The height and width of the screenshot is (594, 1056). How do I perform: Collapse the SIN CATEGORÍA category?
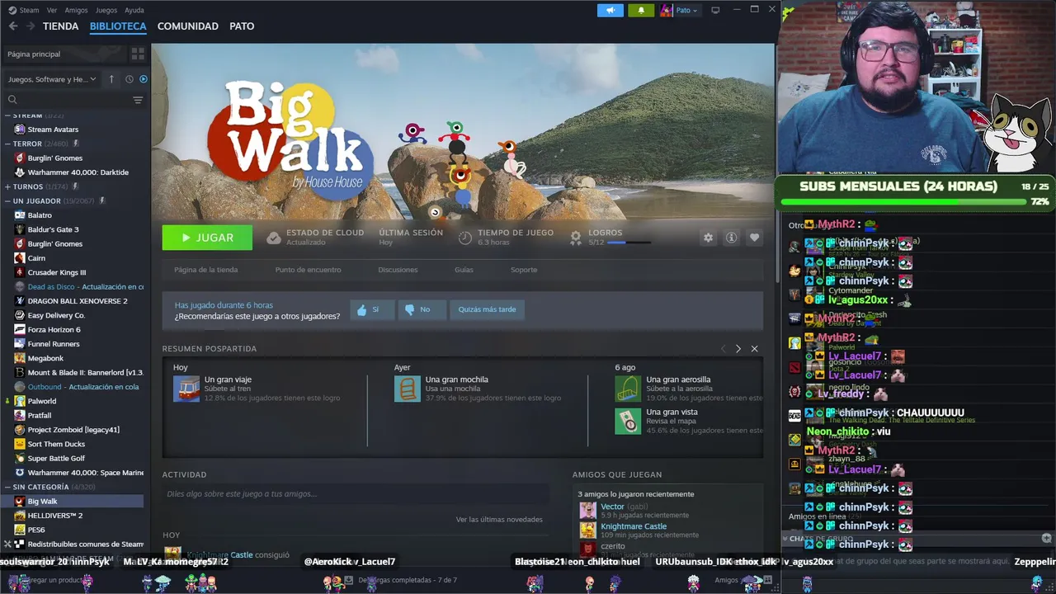[8, 487]
